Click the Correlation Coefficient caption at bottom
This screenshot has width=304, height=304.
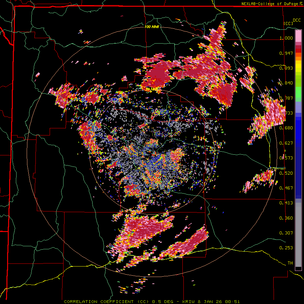coord(152,302)
